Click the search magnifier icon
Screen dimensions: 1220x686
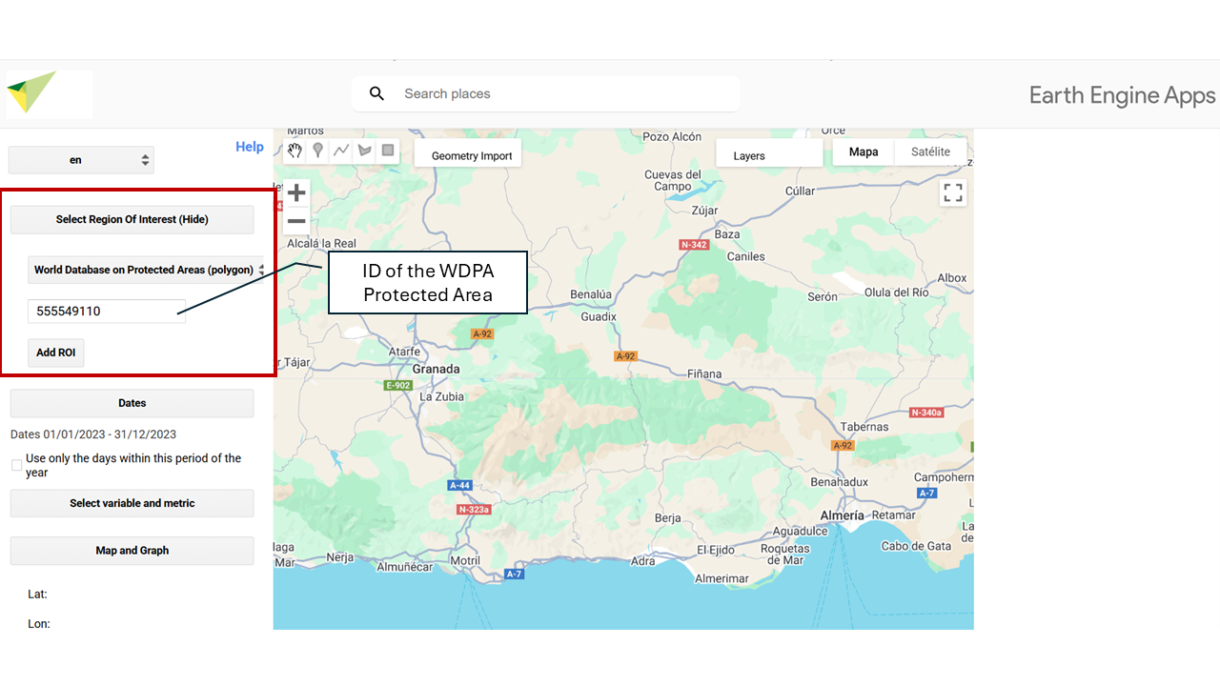click(x=376, y=93)
